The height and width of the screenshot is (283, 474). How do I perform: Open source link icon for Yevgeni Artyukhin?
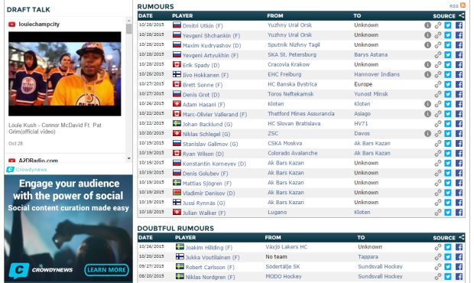coord(438,55)
